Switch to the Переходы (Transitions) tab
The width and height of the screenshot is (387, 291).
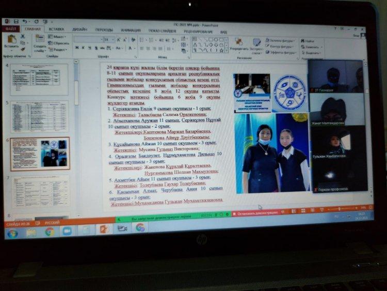pos(104,30)
